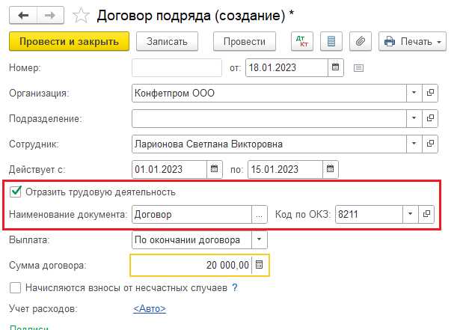Expand Код по ОКЗ dropdown
The height and width of the screenshot is (330, 466).
411,214
